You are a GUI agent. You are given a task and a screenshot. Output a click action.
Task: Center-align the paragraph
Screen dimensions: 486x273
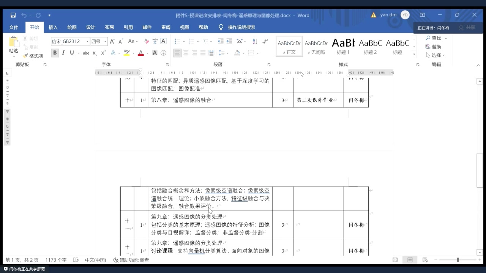186,53
